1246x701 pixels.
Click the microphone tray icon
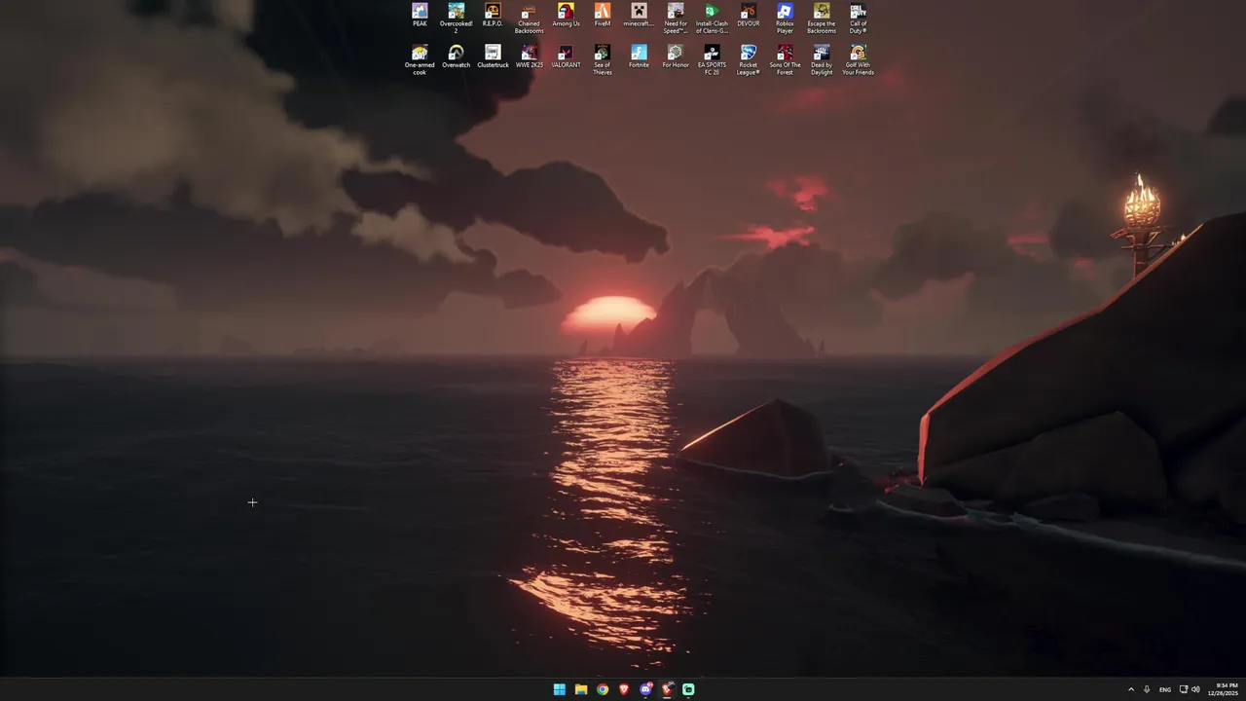coord(1147,689)
